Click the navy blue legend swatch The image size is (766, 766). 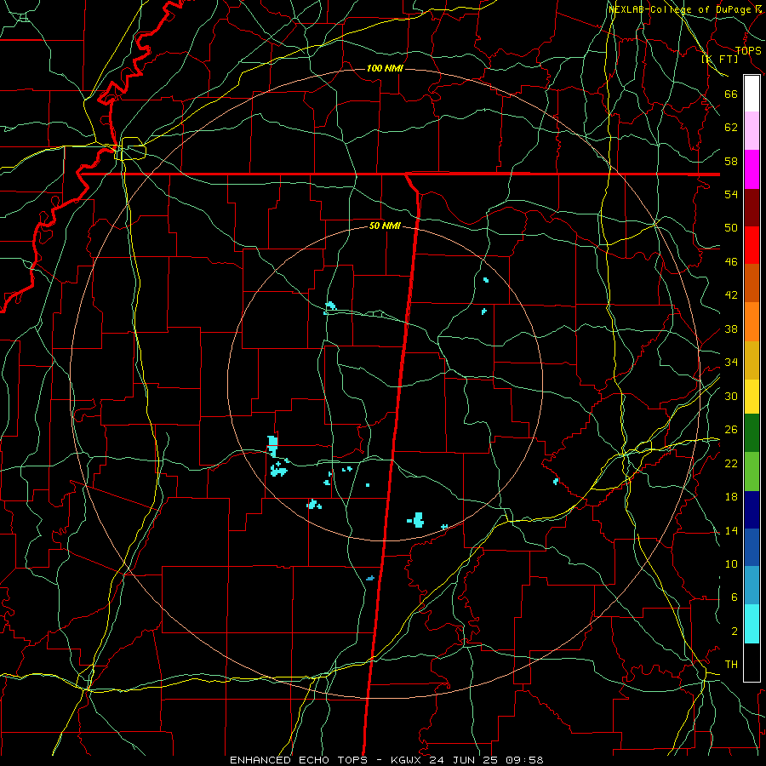[752, 510]
